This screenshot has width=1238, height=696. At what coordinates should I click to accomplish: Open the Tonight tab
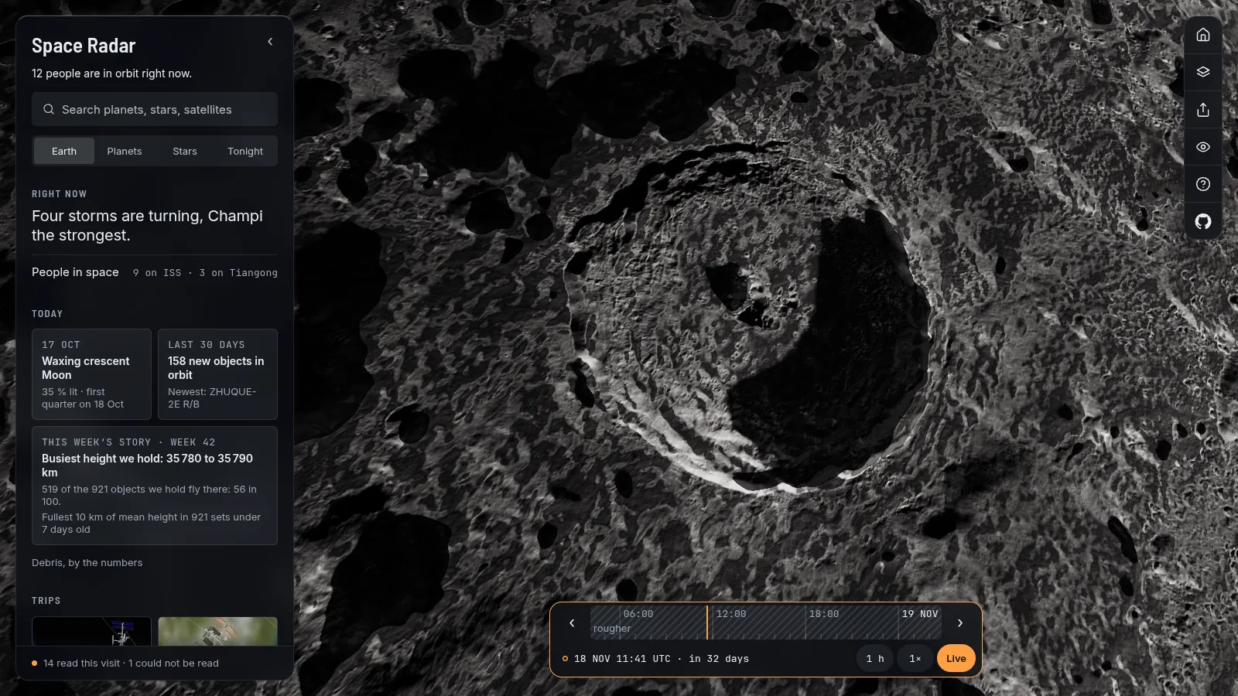coord(245,151)
